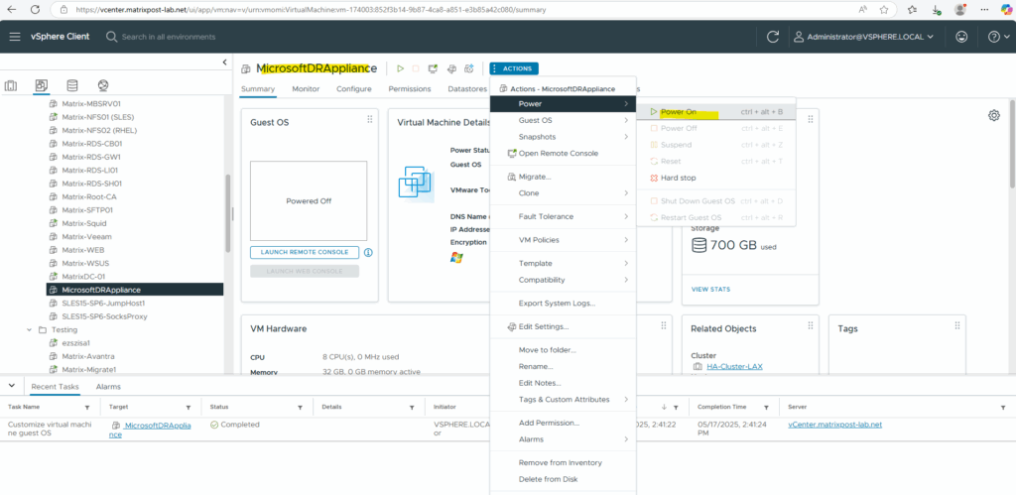Switch to Storage inventory view

[x=71, y=85]
